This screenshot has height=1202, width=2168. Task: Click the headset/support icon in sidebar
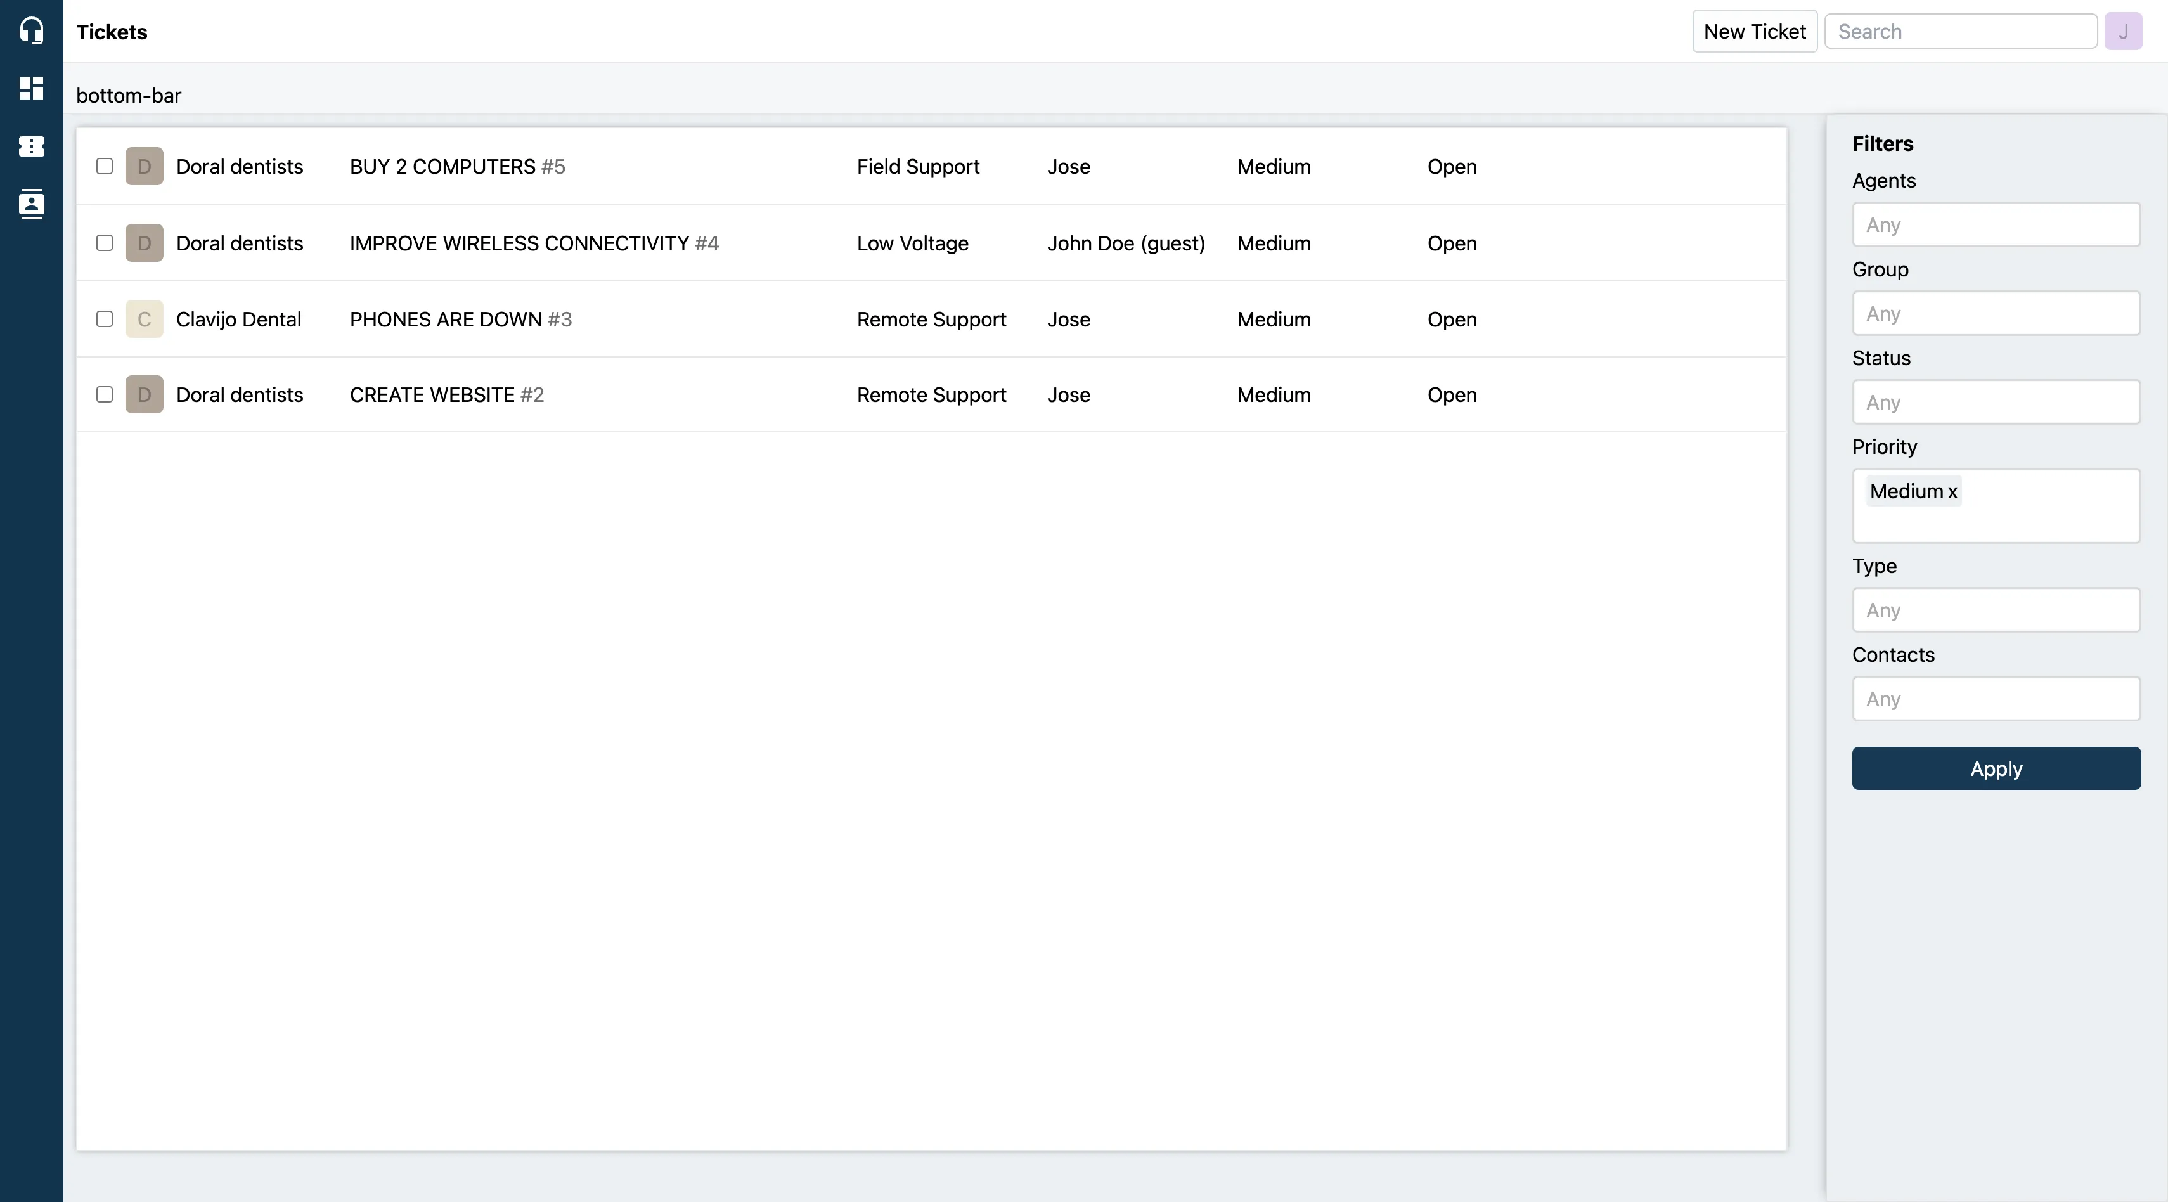[31, 30]
